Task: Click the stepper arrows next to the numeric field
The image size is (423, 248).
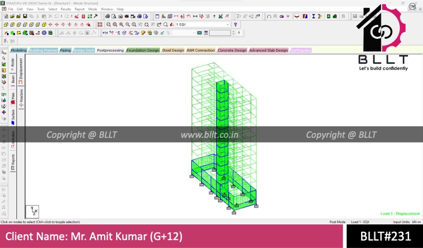Action: click(233, 33)
